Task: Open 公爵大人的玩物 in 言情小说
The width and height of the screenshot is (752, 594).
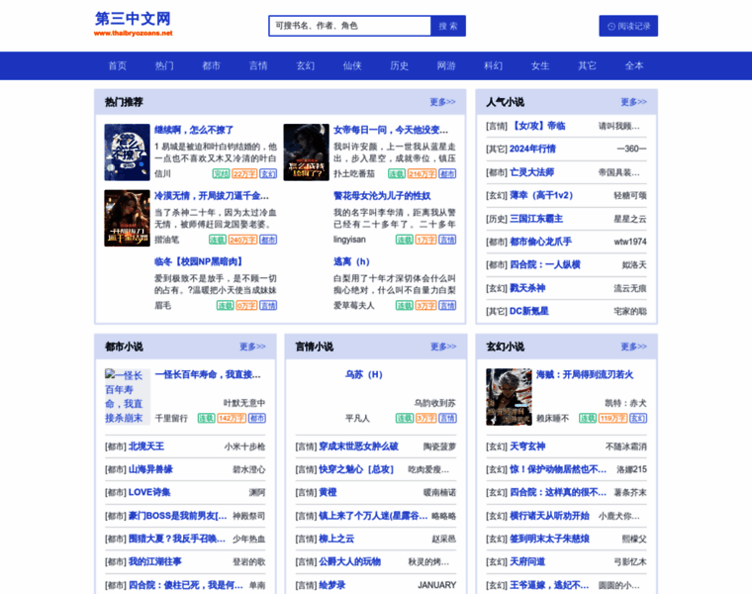Action: [349, 561]
